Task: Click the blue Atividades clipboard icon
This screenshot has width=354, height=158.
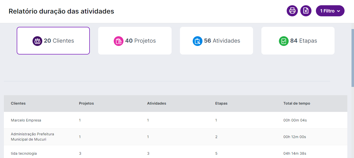Action: point(197,41)
